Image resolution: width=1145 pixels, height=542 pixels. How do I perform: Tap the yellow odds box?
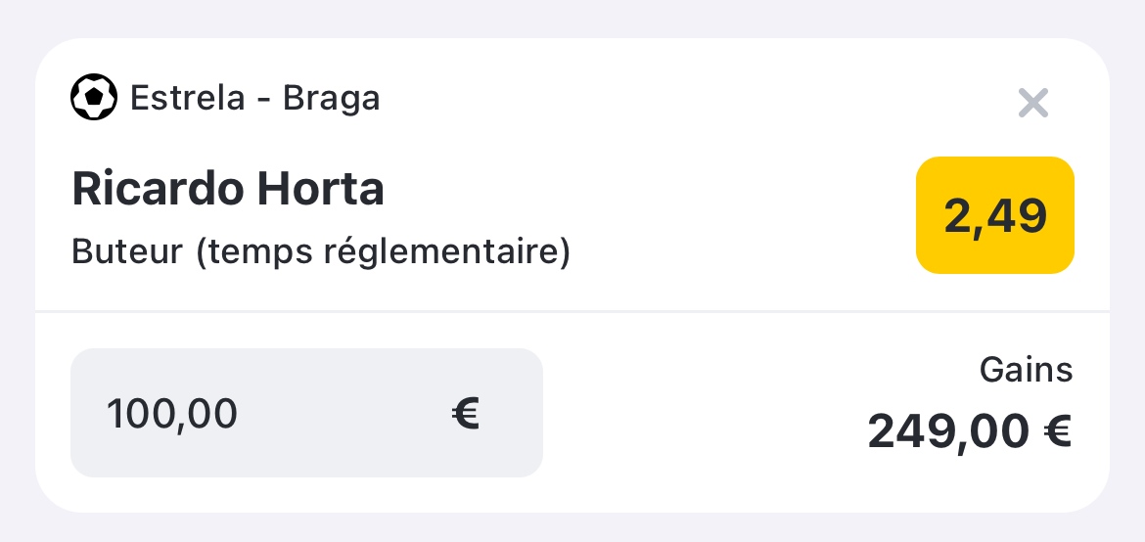[x=995, y=215]
